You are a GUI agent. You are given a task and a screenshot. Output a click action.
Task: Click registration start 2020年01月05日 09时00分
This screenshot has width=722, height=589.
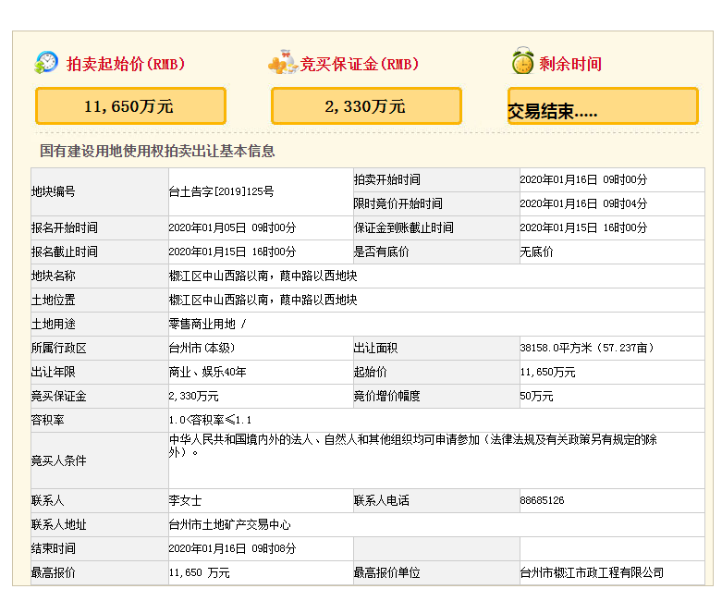tap(232, 227)
